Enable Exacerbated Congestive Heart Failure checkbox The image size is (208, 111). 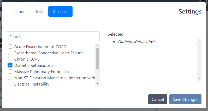coord(10,53)
